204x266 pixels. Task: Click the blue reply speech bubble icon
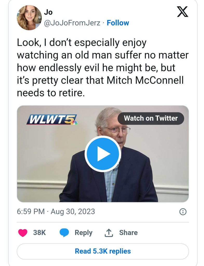point(64,232)
